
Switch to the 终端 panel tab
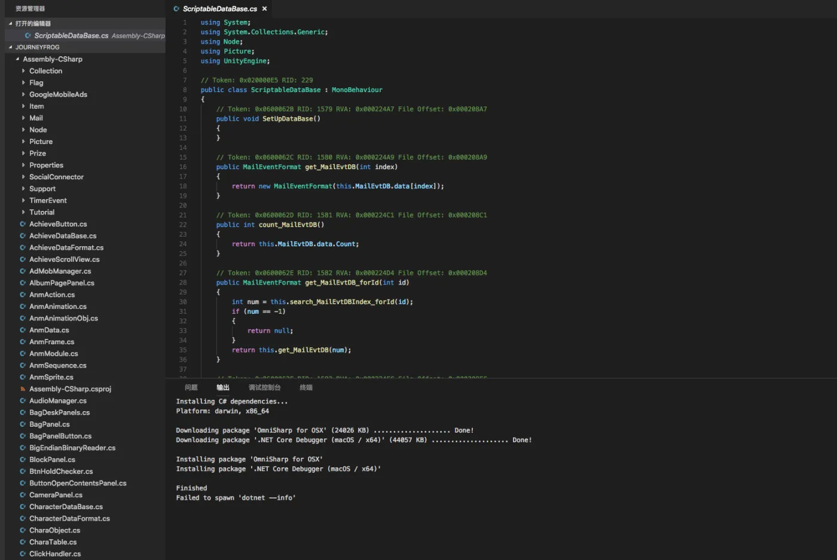(306, 387)
